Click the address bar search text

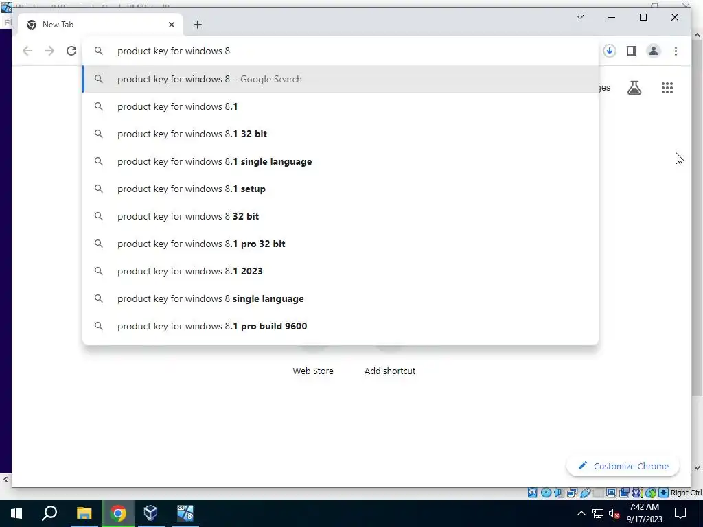174,51
